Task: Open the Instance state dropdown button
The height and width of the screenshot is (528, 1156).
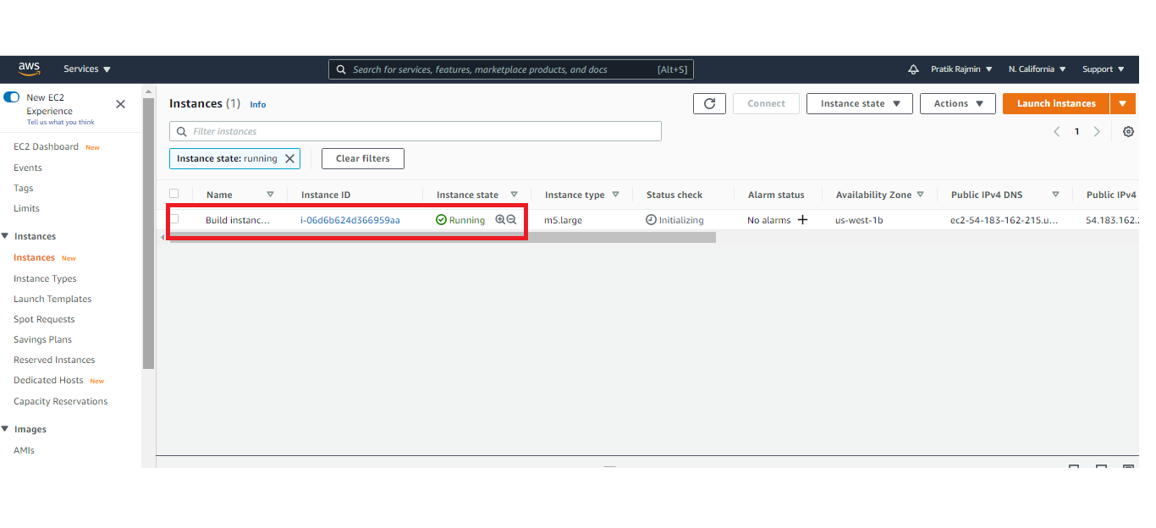Action: point(860,103)
